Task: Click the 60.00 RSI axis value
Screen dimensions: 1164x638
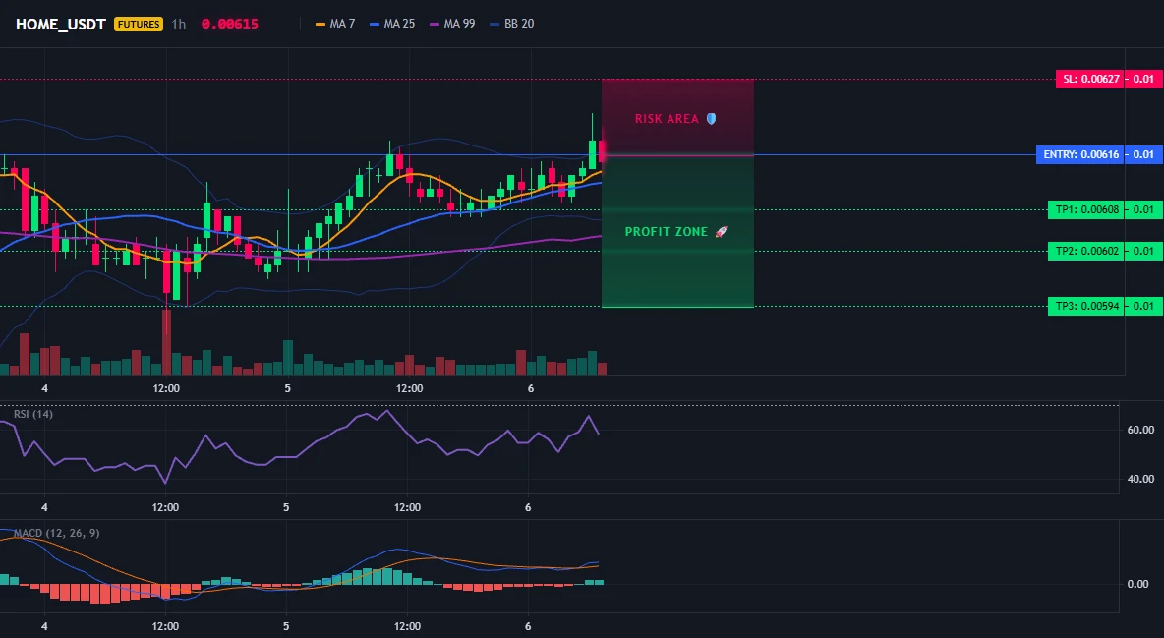Action: pyautogui.click(x=1140, y=430)
